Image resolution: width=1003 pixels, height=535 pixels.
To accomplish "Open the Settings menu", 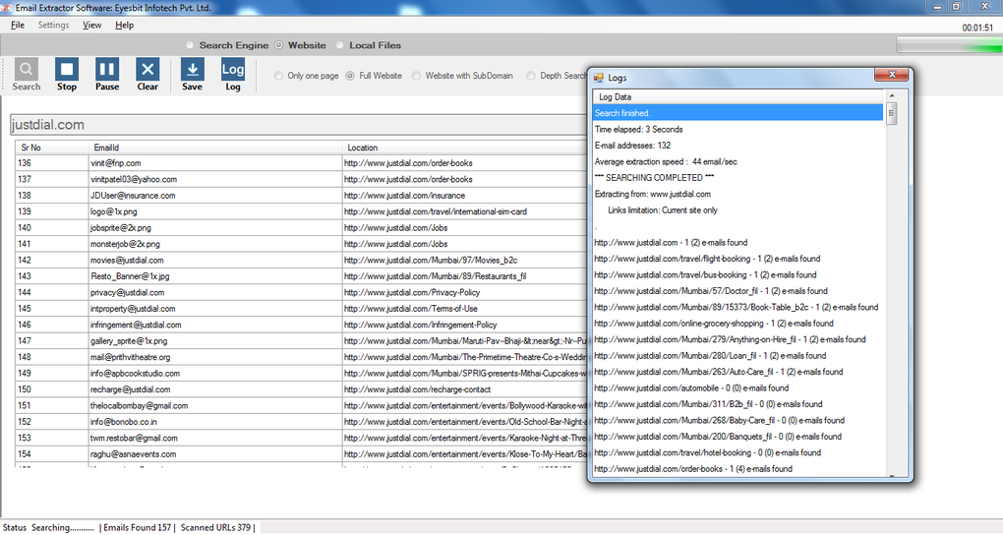I will click(53, 25).
